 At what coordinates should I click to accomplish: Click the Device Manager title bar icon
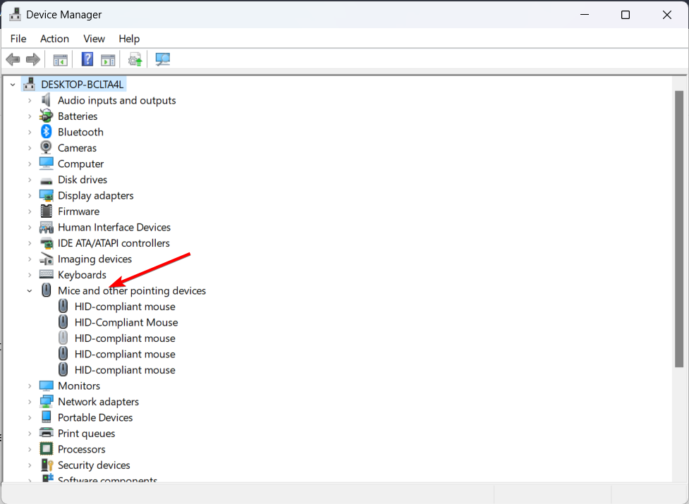point(15,15)
